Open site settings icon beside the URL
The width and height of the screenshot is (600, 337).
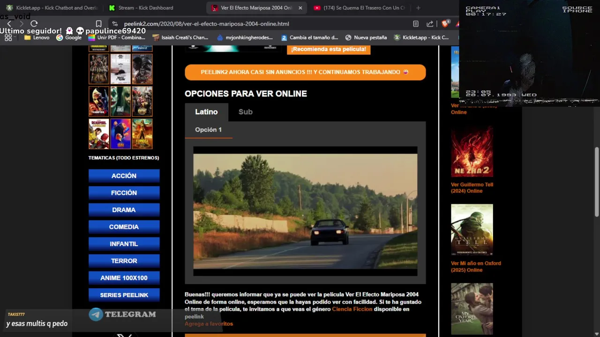[x=114, y=23]
